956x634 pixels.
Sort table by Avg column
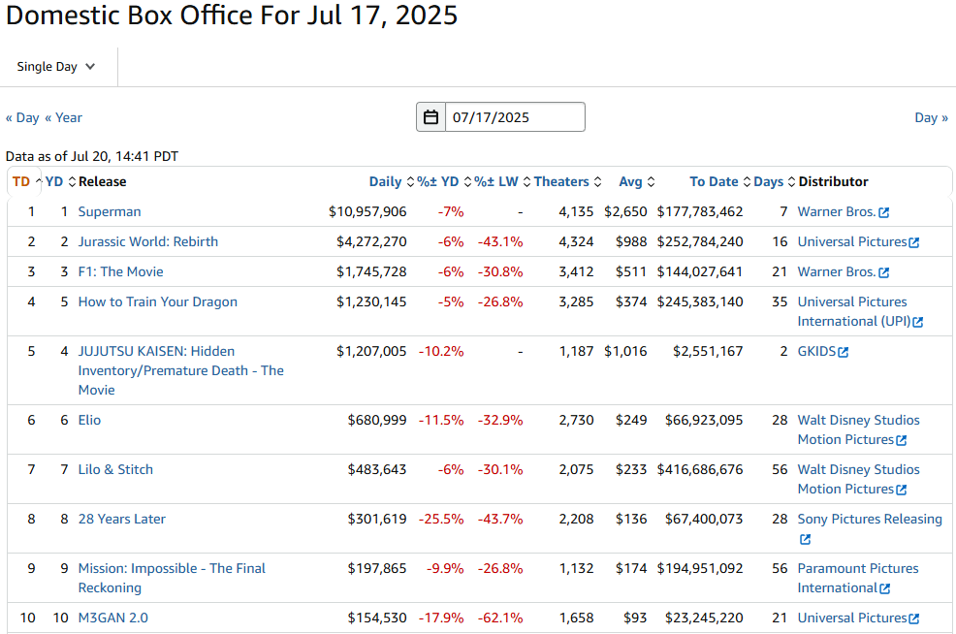[x=636, y=181]
